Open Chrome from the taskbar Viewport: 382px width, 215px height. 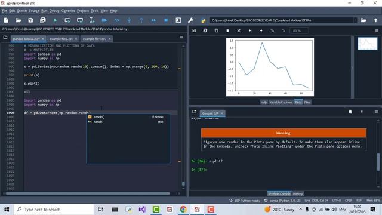(x=183, y=210)
